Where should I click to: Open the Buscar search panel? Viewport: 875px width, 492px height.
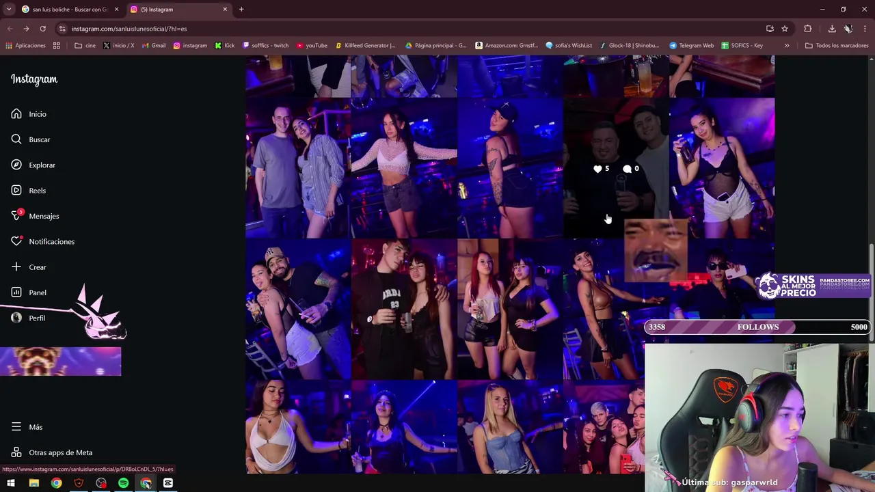[31, 139]
